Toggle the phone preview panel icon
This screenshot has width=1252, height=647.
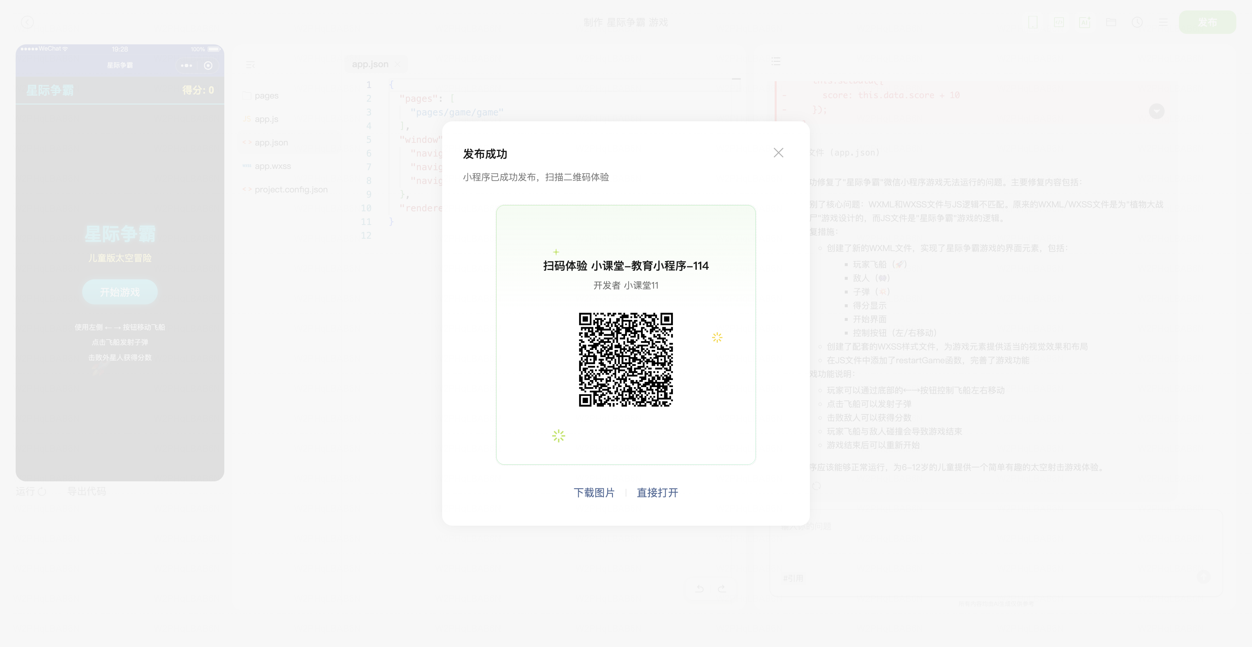1033,23
